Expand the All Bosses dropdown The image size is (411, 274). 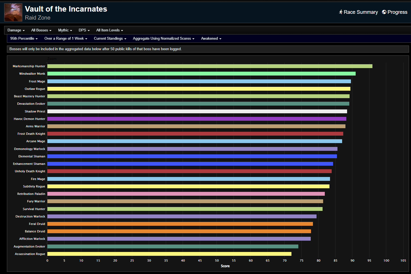click(41, 30)
